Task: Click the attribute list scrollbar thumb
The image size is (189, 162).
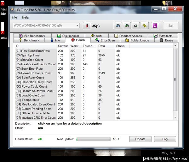Action: pyautogui.click(x=175, y=79)
